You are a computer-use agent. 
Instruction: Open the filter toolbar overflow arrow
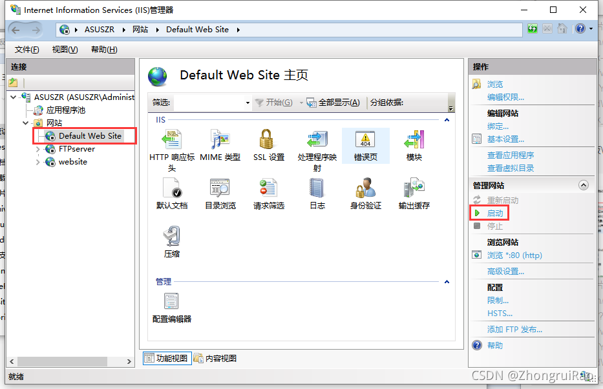[x=451, y=108]
